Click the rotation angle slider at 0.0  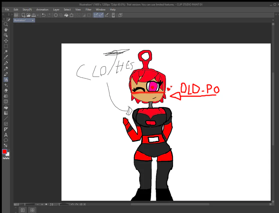60,204
